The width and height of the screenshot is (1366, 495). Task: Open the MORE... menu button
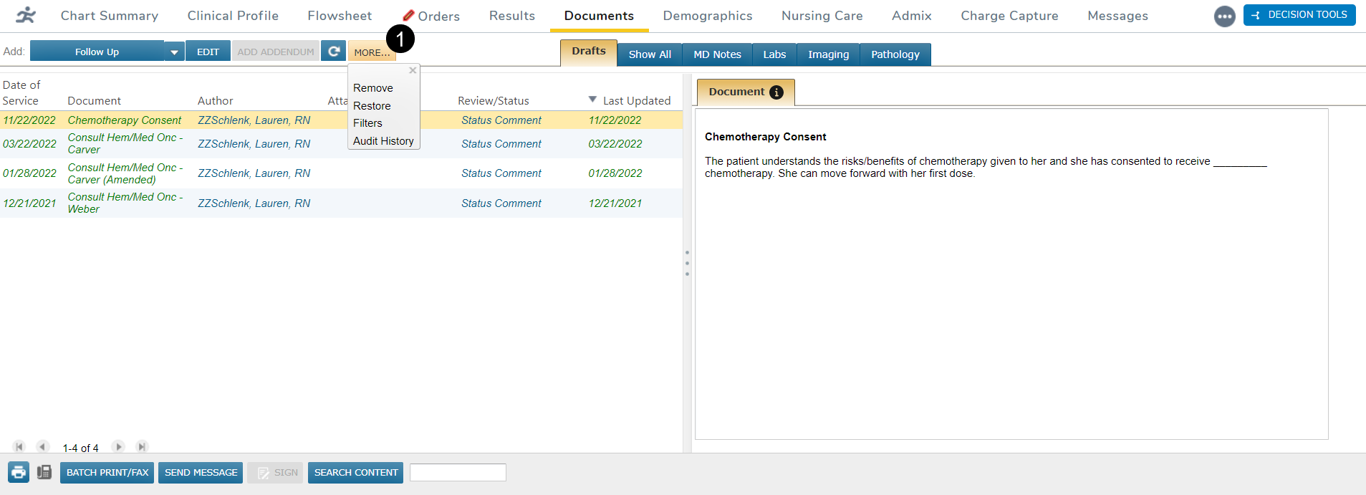pyautogui.click(x=371, y=52)
